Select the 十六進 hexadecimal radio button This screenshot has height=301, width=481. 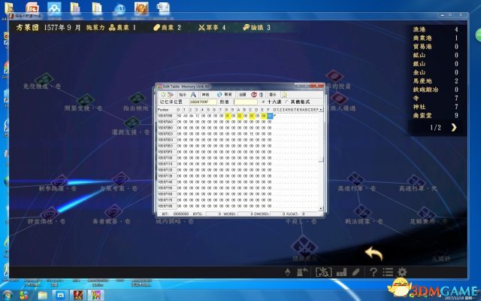point(264,102)
